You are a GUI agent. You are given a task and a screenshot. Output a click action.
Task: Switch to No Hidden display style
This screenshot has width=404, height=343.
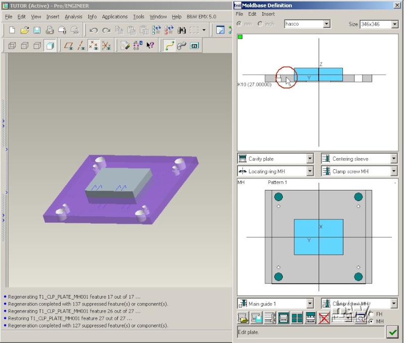point(37,46)
